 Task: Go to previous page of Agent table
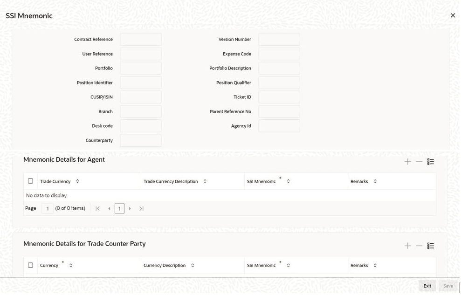pos(109,208)
